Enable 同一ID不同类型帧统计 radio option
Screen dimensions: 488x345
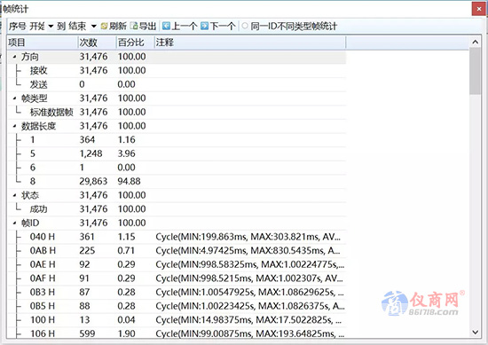245,26
